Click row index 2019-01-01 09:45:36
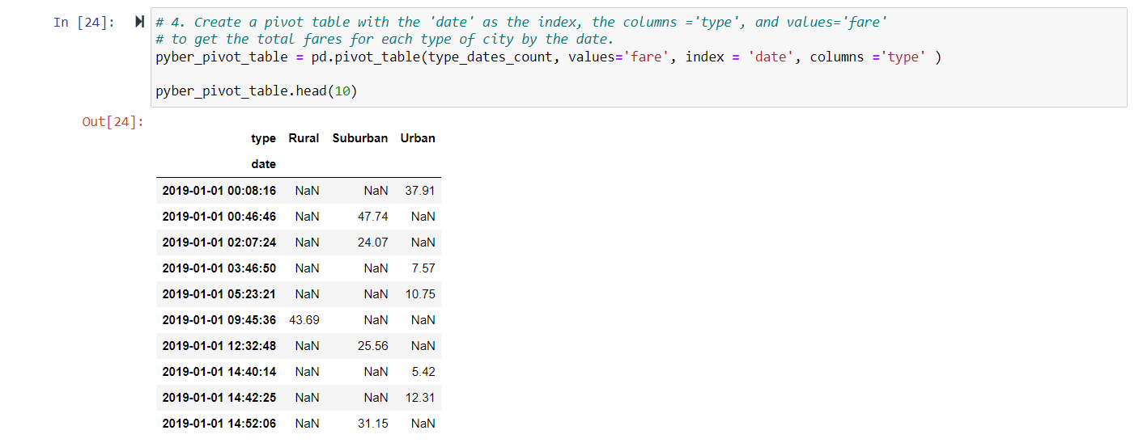1143x443 pixels. point(219,320)
